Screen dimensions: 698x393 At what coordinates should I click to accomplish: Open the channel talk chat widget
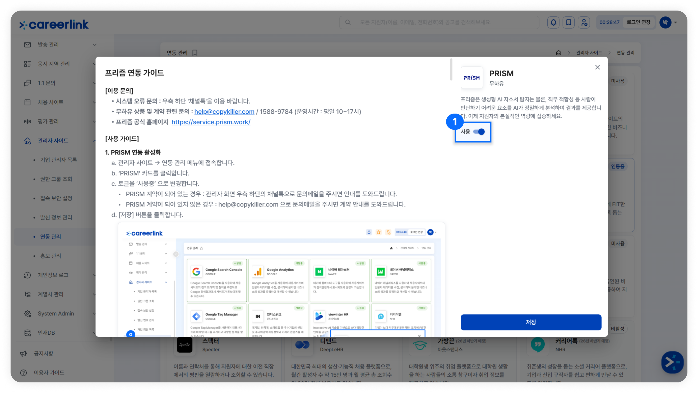coord(672,362)
